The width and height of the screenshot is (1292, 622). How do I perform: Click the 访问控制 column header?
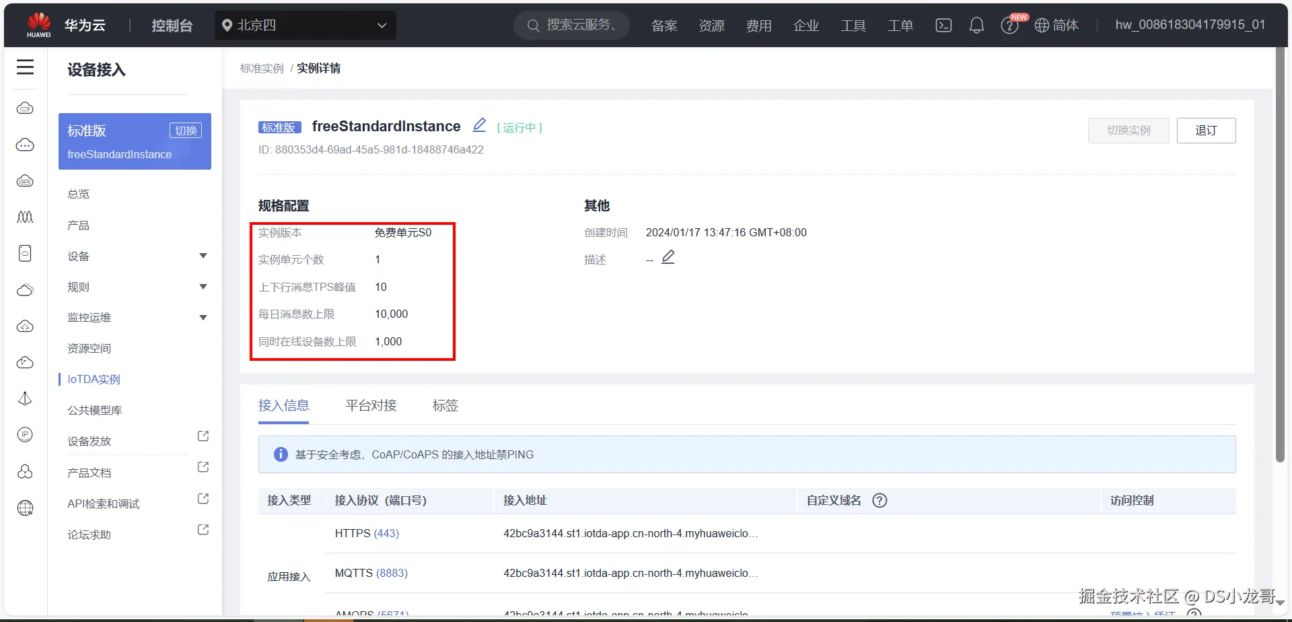coord(1132,501)
